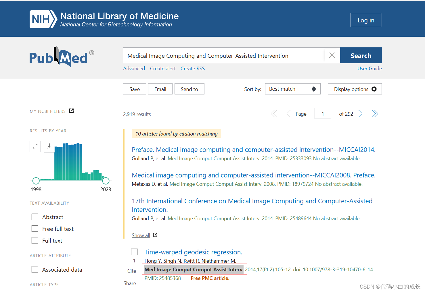Viewport: 425px width, 292px height.
Task: Clear the search query with the X icon
Action: (x=332, y=55)
